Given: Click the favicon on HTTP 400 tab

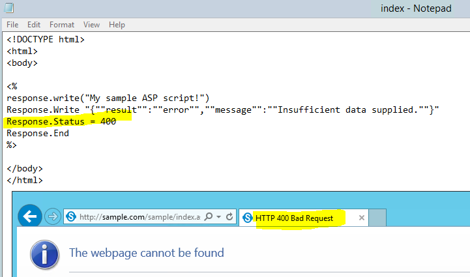Looking at the screenshot, I should click(247, 218).
